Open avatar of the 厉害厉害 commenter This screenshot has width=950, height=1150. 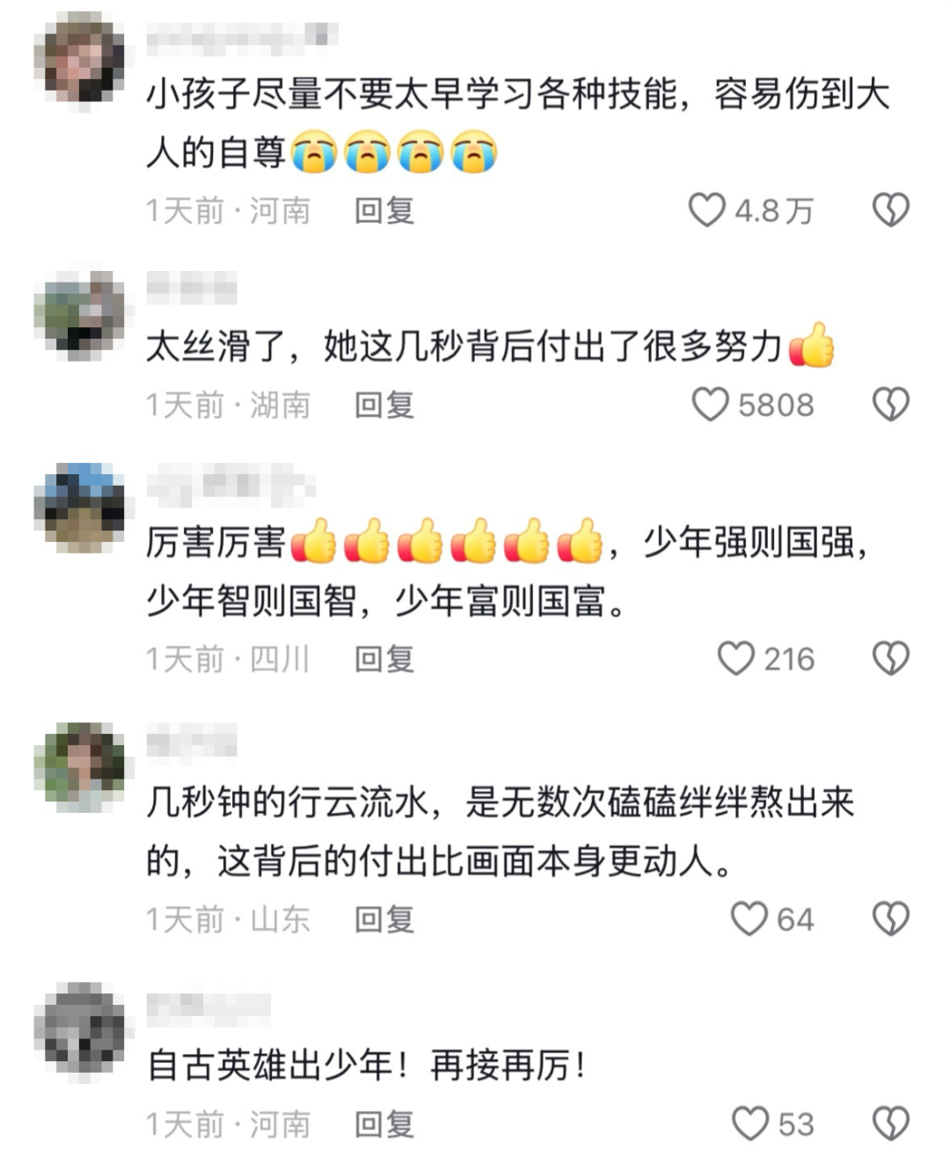tap(79, 508)
